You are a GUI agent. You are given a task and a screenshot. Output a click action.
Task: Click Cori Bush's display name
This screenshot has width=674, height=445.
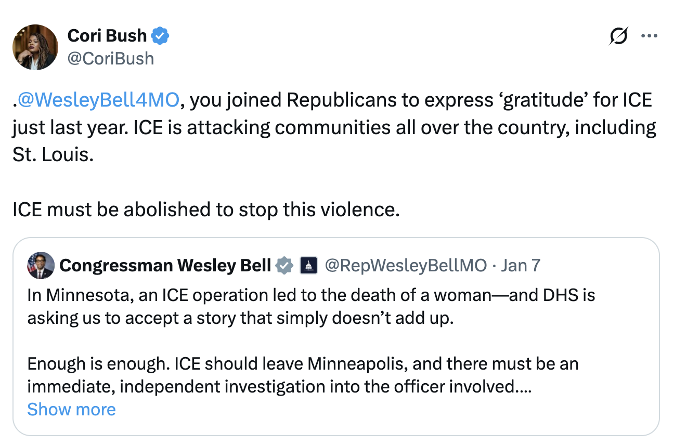[x=106, y=35]
